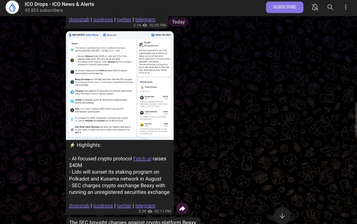The height and width of the screenshot is (224, 357).
Task: Open the ICO Drops channel avatar
Action: pos(12,7)
